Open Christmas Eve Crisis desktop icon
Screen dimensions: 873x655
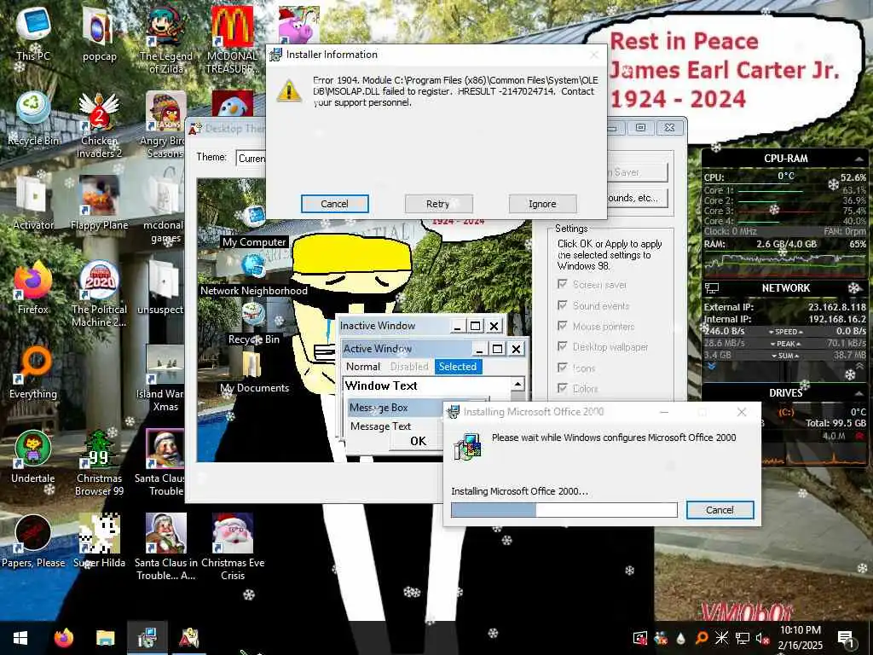pyautogui.click(x=233, y=546)
